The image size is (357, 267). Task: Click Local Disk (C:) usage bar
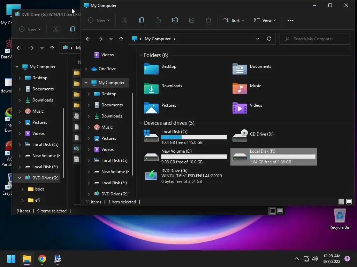pyautogui.click(x=194, y=137)
